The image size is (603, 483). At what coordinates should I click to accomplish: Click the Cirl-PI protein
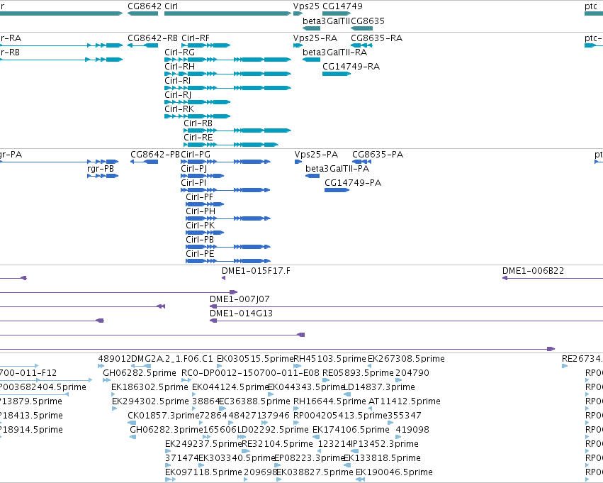[226, 190]
